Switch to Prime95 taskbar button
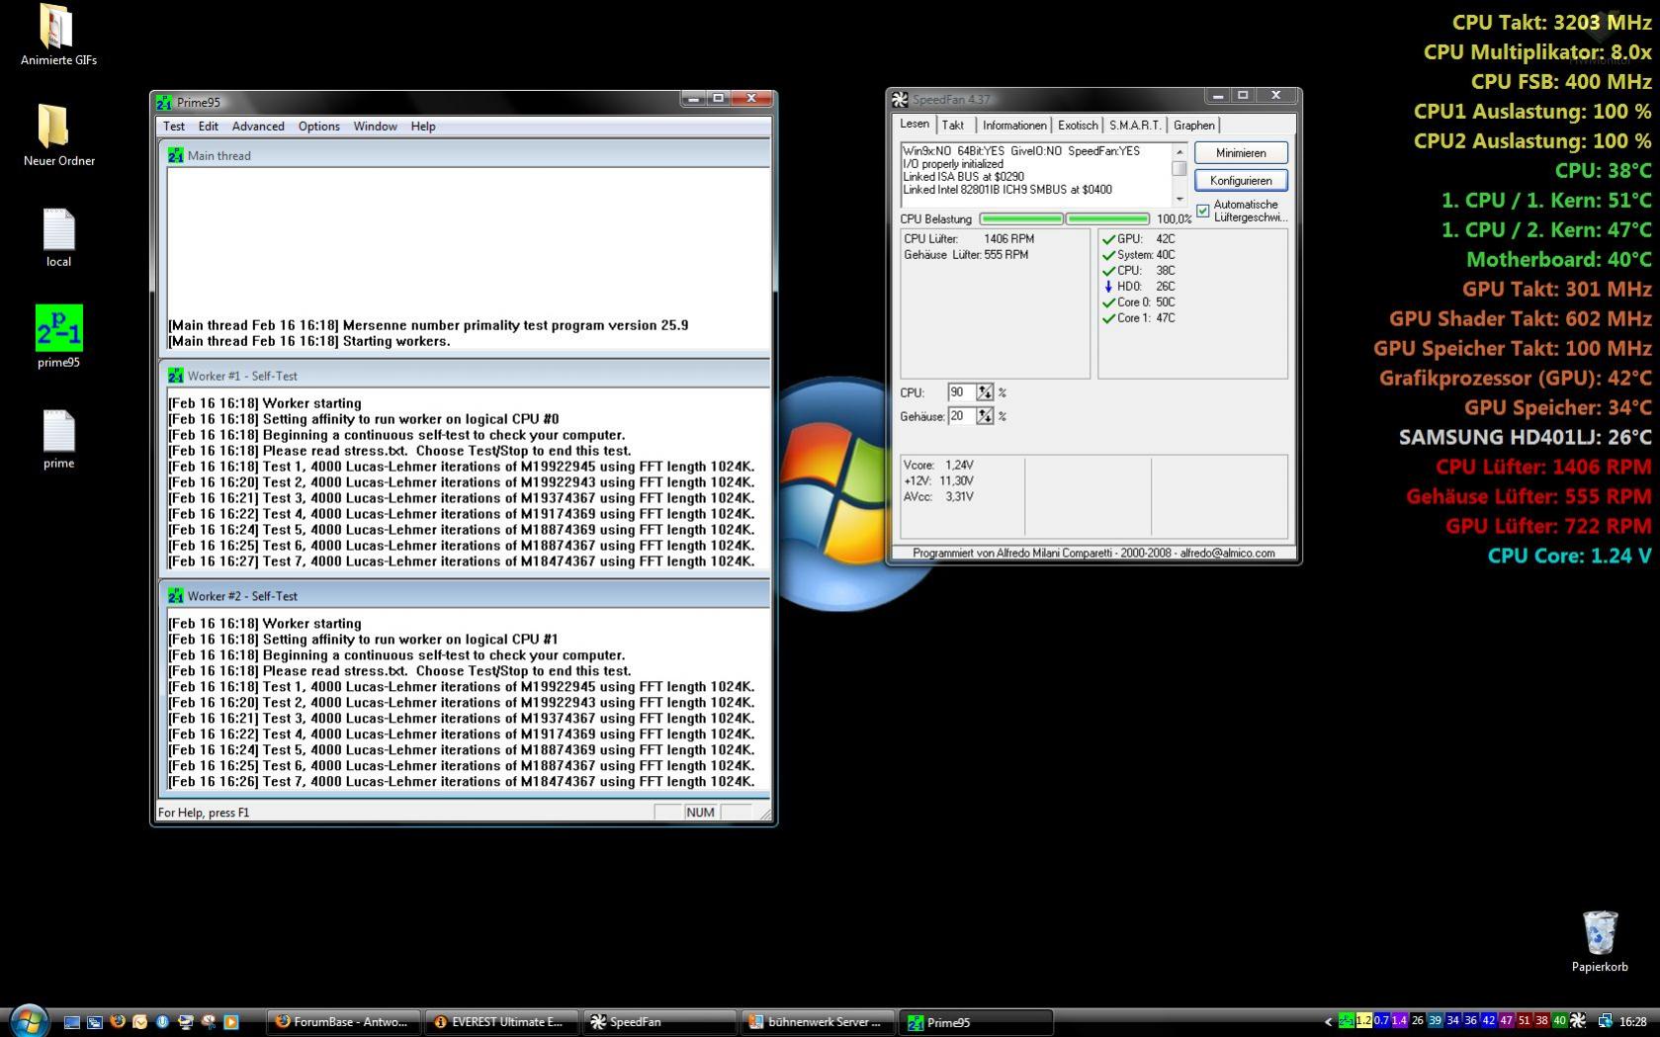1660x1037 pixels. pos(977,1022)
